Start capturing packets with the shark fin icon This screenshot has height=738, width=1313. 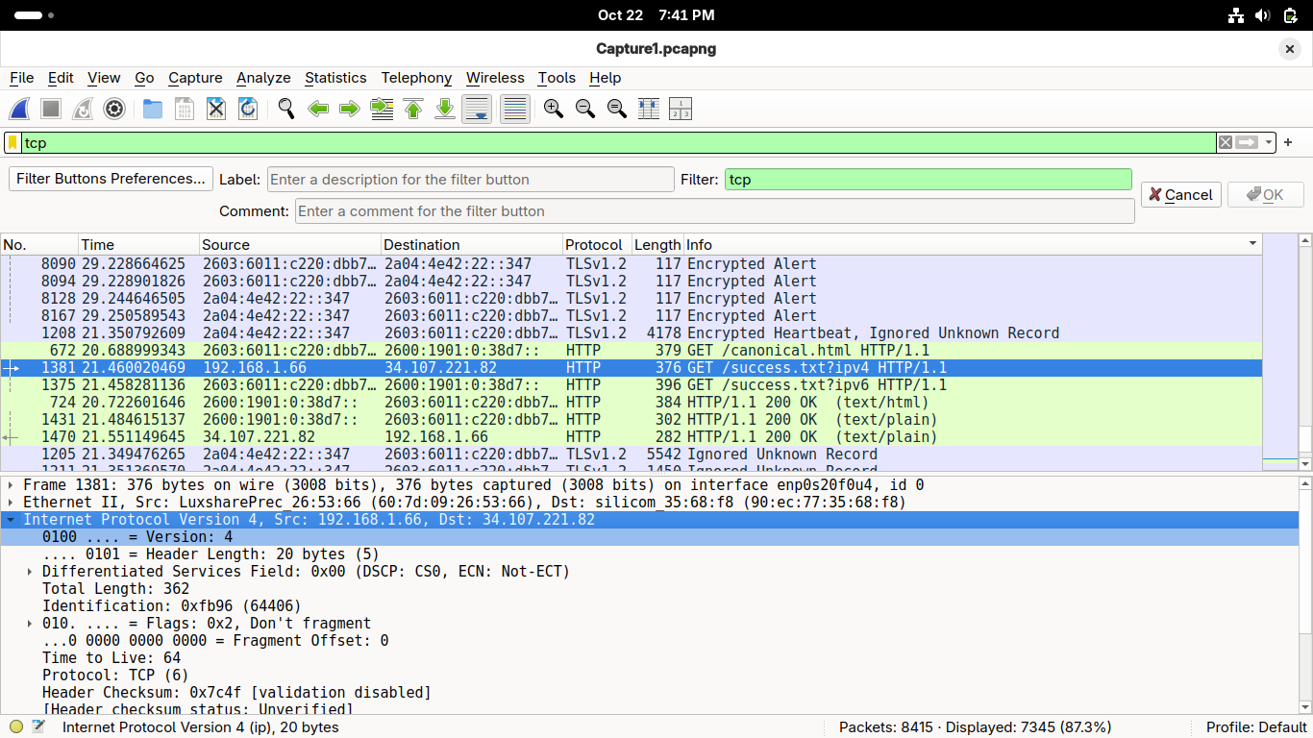click(x=20, y=110)
